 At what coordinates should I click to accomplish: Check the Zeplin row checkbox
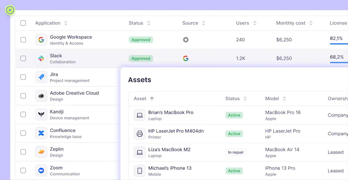(x=23, y=152)
